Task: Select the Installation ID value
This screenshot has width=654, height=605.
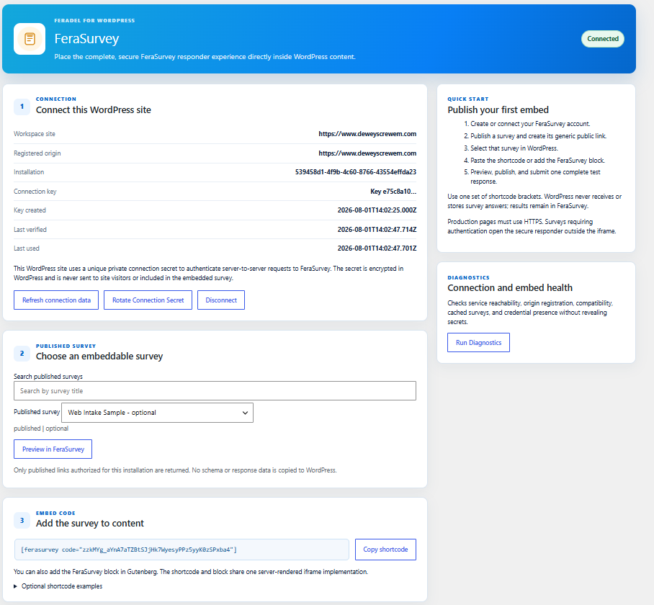Action: pos(356,172)
